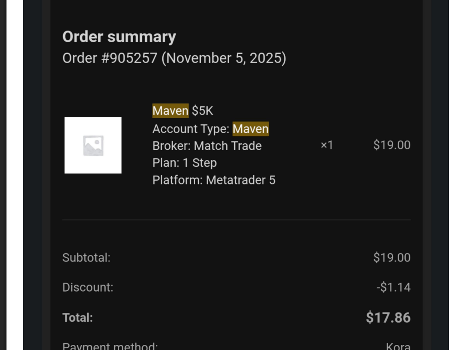Click the picture icon inside the placeholder
Screen dimensions: 460x350
pos(93,146)
